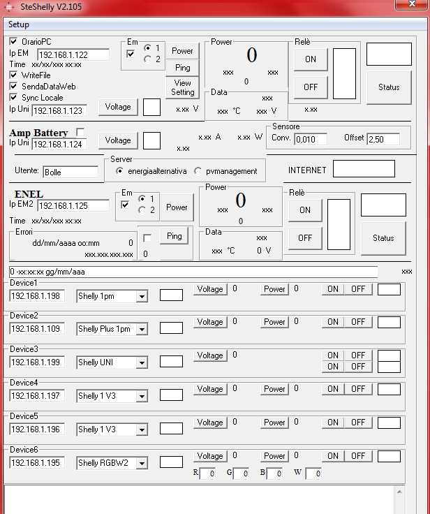Image resolution: width=430 pixels, height=514 pixels.
Task: Open View Setting
Action: [x=182, y=87]
